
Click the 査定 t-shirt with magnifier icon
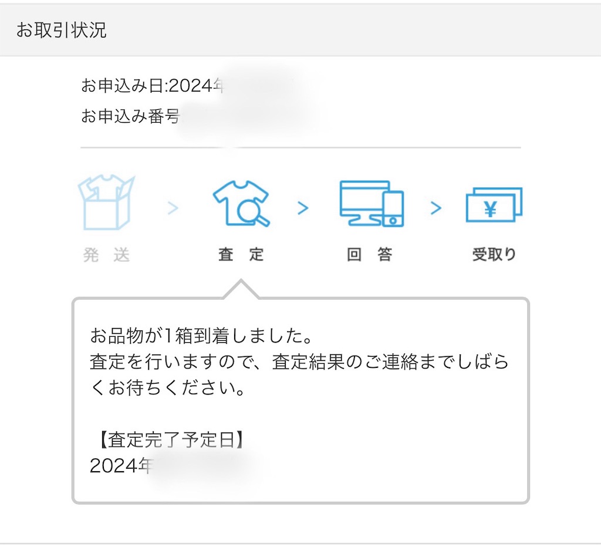click(241, 202)
